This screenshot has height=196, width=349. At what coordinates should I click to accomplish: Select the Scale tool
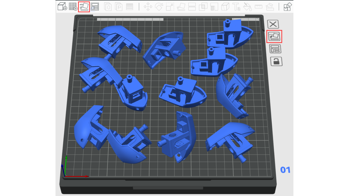click(x=170, y=7)
